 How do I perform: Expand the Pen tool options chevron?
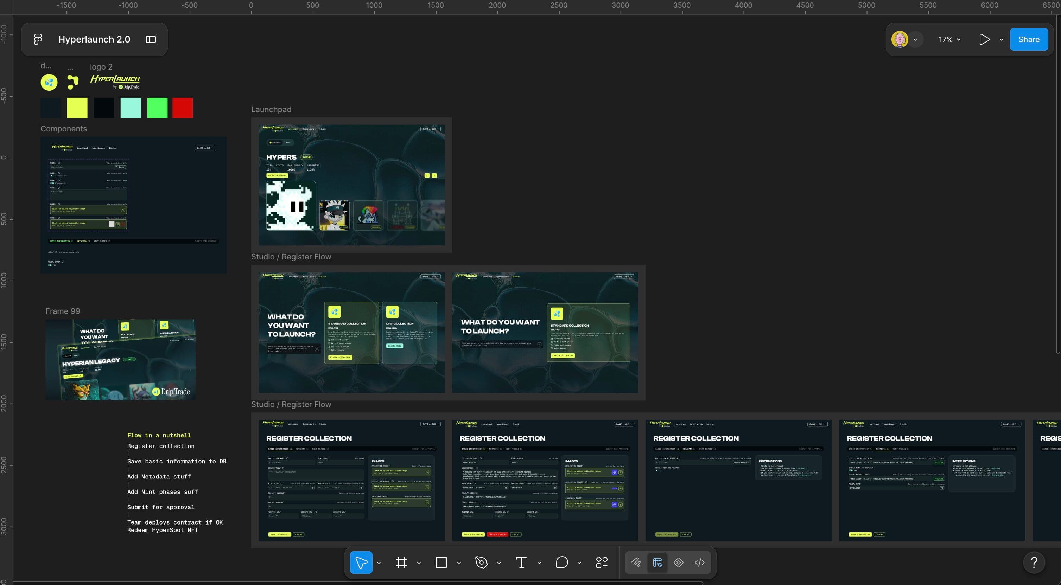499,563
